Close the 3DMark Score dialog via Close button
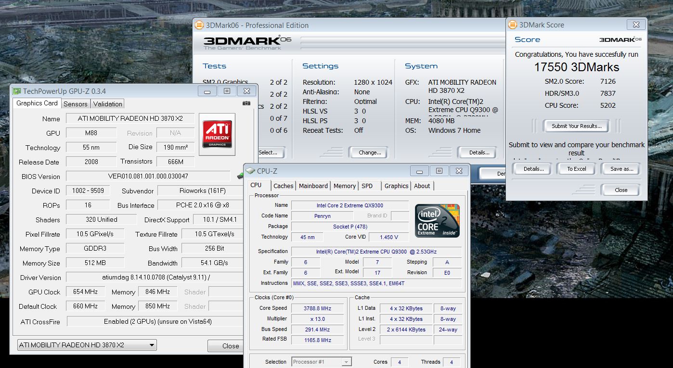The height and width of the screenshot is (368, 673). [x=621, y=190]
